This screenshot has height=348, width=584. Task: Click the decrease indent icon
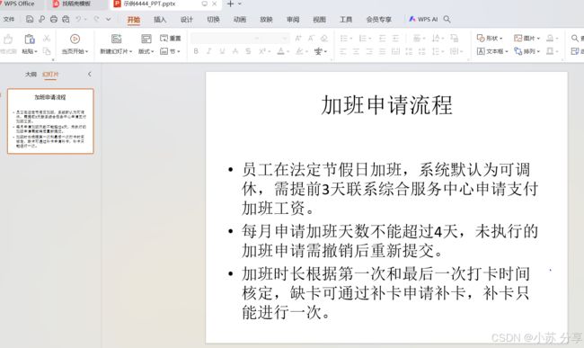point(382,38)
